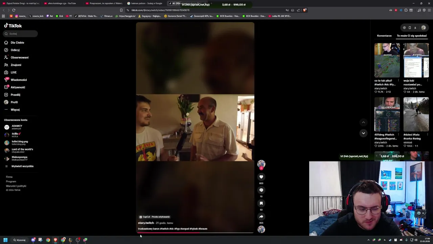Open the '401dmg #twitch' video thumbnail
The width and height of the screenshot is (433, 244).
click(x=387, y=115)
